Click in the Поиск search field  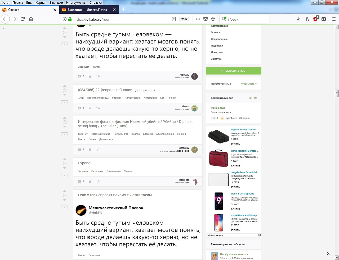(x=247, y=19)
